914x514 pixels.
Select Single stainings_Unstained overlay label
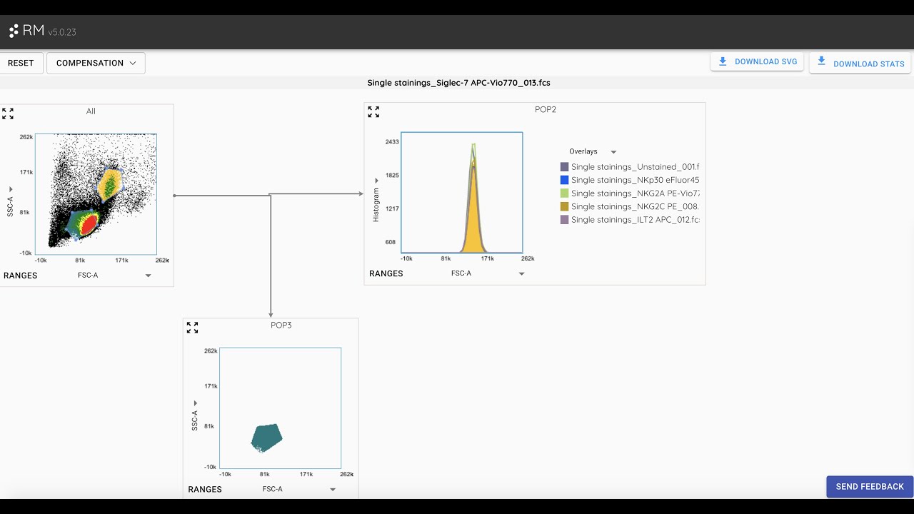click(x=636, y=167)
